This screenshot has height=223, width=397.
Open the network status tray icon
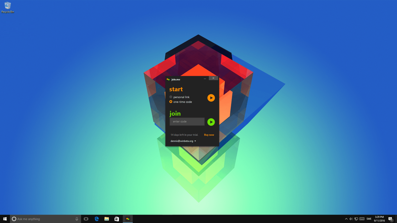coord(356,219)
